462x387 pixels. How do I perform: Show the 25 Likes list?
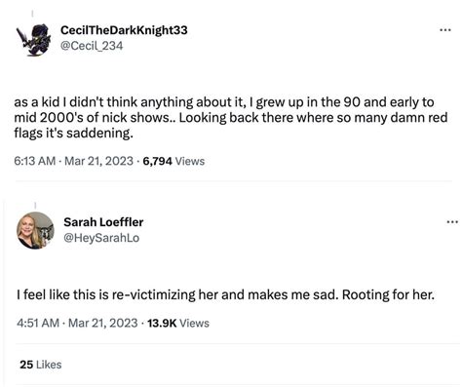pos(41,365)
